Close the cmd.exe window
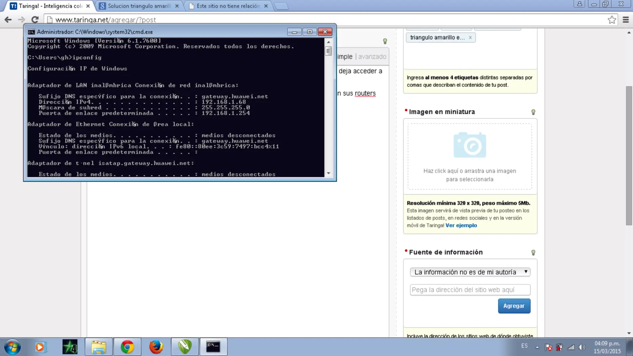The image size is (633, 356). pyautogui.click(x=325, y=32)
